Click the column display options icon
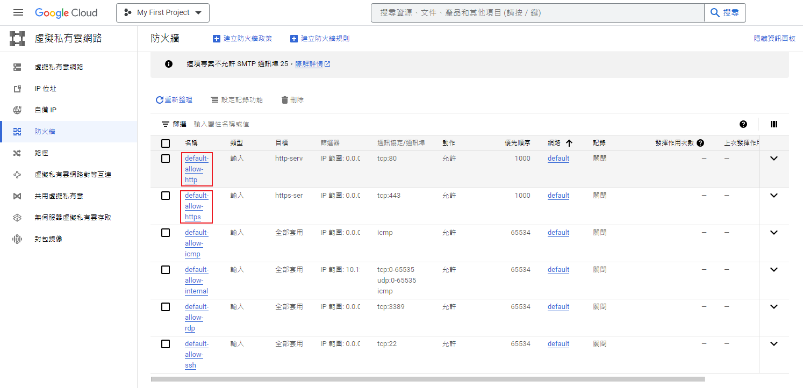The image size is (803, 388). 774,124
